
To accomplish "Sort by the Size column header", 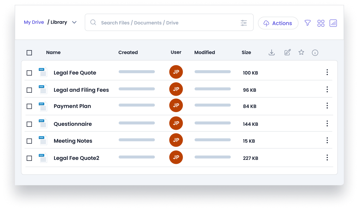I will click(x=246, y=52).
